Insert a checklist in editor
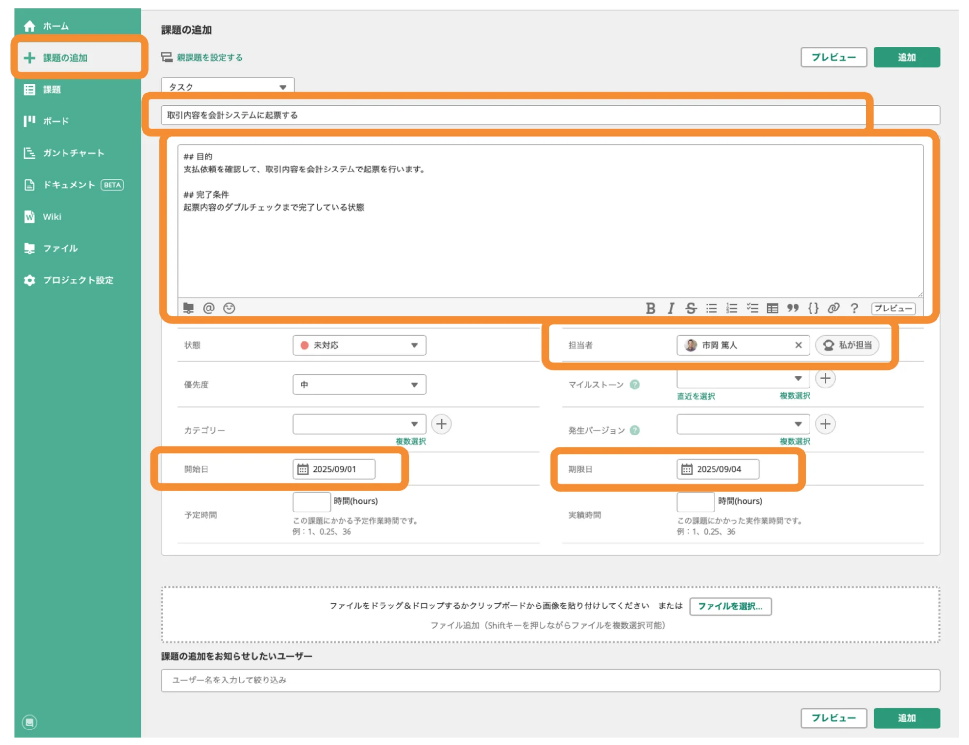Viewport: 969px width, 745px height. click(x=752, y=308)
